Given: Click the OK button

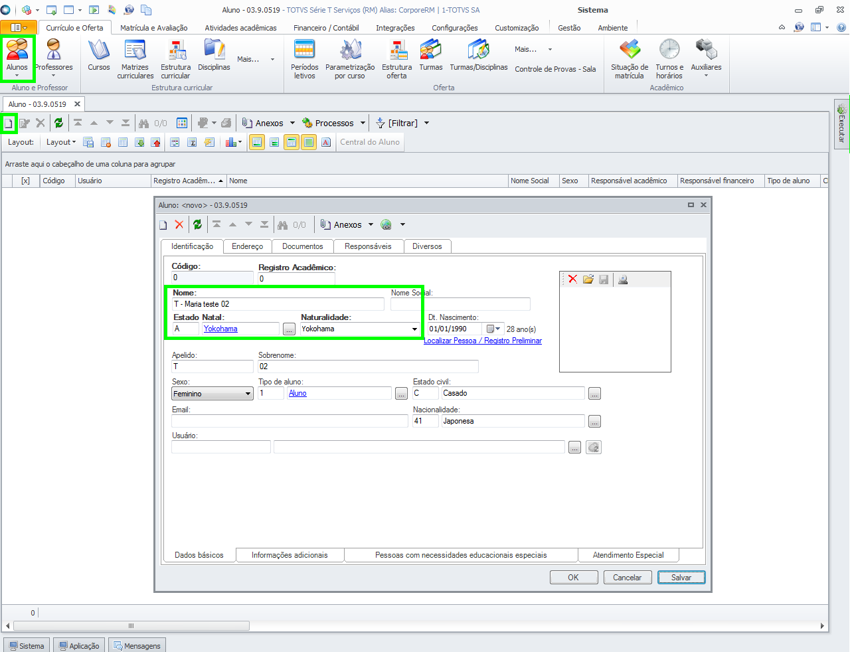Looking at the screenshot, I should click(573, 578).
